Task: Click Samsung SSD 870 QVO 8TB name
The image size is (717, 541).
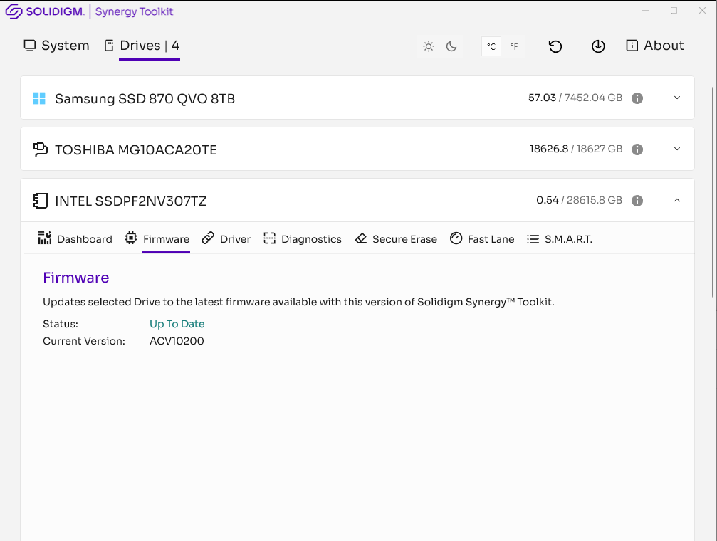Action: [x=145, y=99]
